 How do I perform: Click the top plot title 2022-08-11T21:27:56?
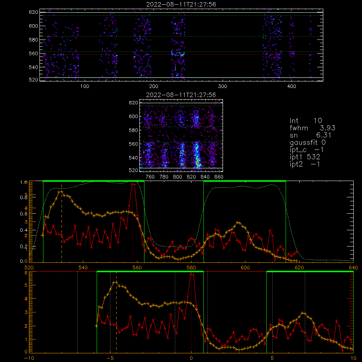181,4
